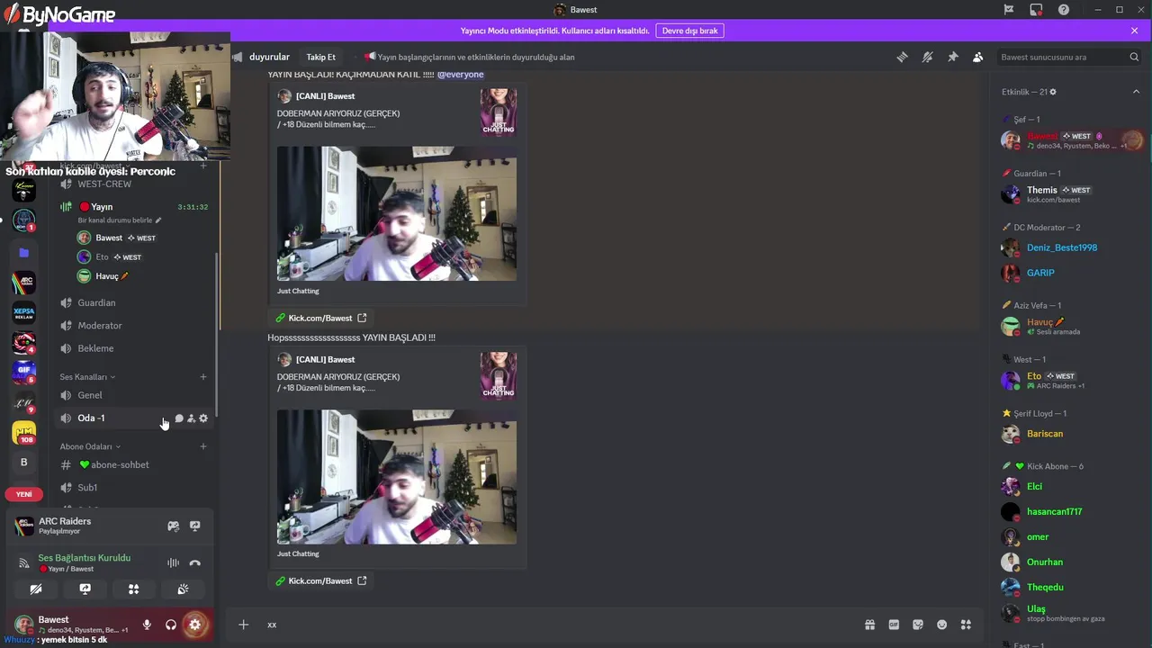Join the 'Moderator' voice channel

point(133,325)
